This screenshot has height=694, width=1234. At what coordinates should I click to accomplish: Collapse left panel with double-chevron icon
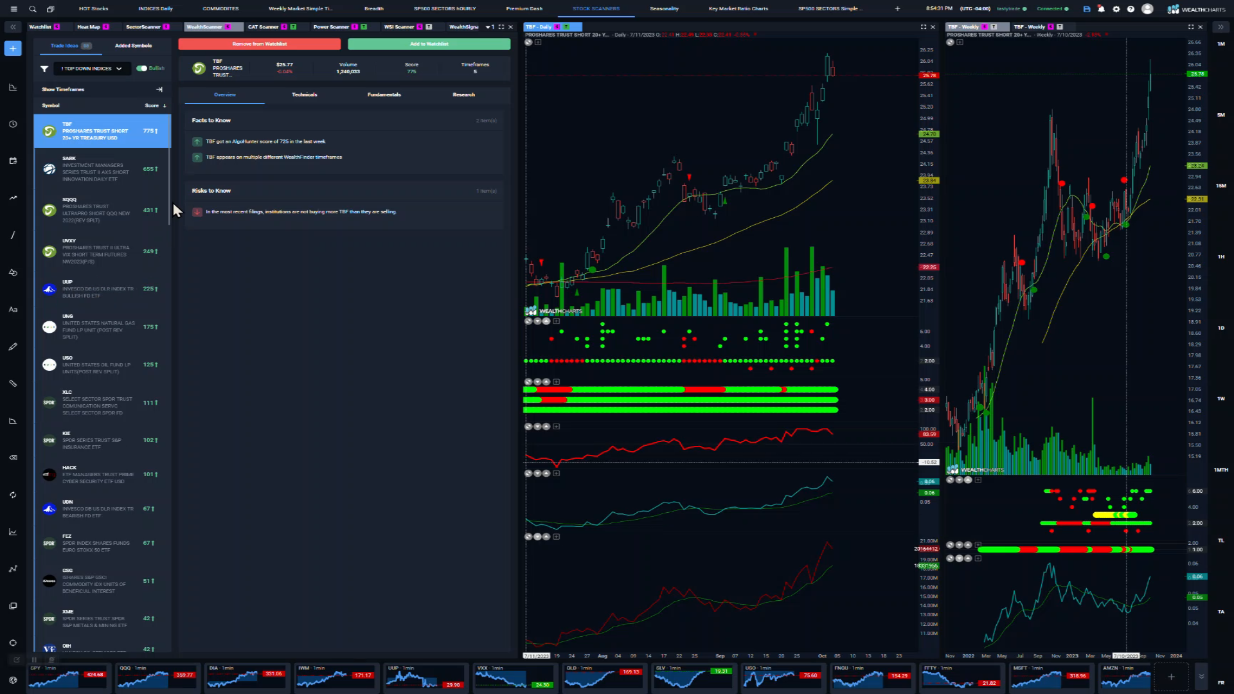point(13,27)
